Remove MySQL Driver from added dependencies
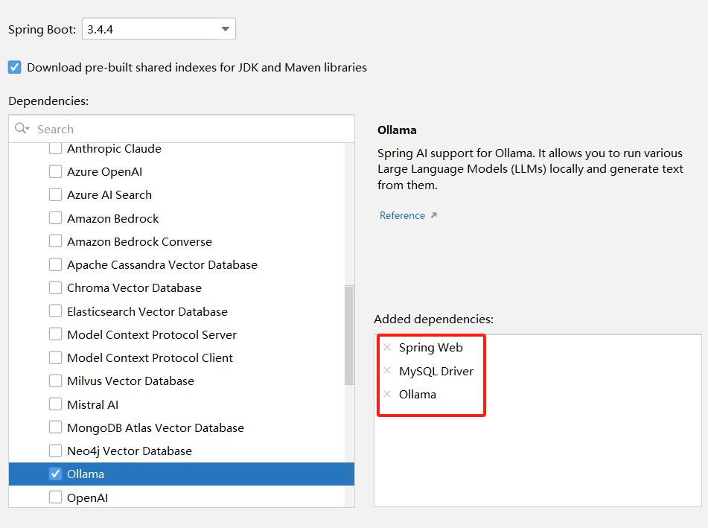708x528 pixels. 387,371
